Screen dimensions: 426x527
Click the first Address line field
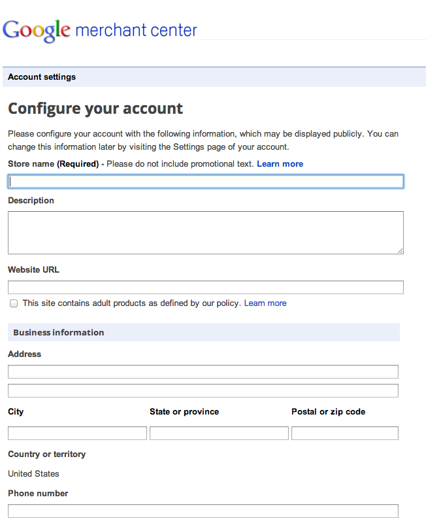pyautogui.click(x=203, y=372)
